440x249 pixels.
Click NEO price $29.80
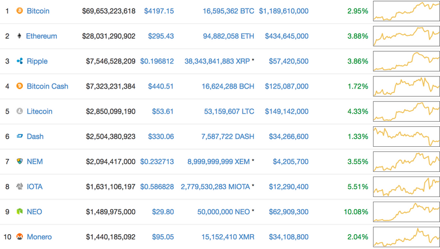click(x=163, y=212)
